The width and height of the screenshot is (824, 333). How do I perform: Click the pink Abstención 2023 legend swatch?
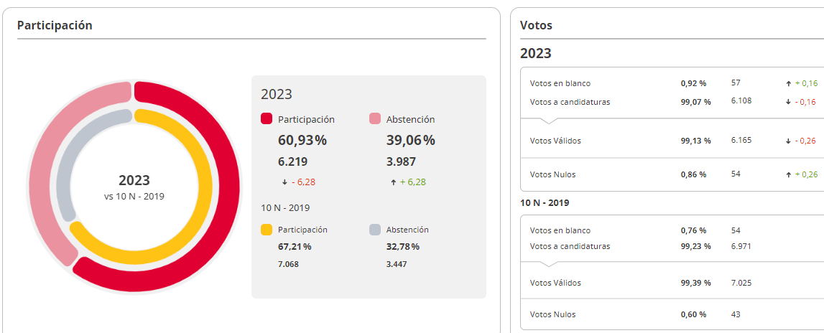click(375, 119)
